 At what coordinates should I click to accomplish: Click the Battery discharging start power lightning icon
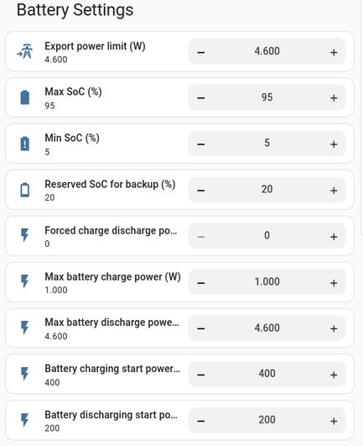click(25, 420)
